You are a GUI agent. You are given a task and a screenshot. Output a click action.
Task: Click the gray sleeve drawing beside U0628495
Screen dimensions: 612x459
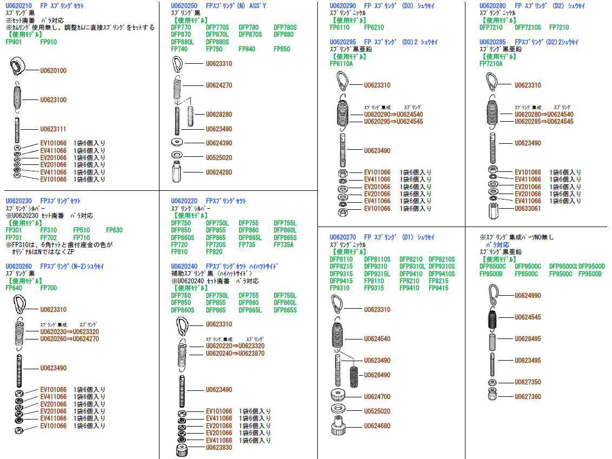click(x=493, y=342)
